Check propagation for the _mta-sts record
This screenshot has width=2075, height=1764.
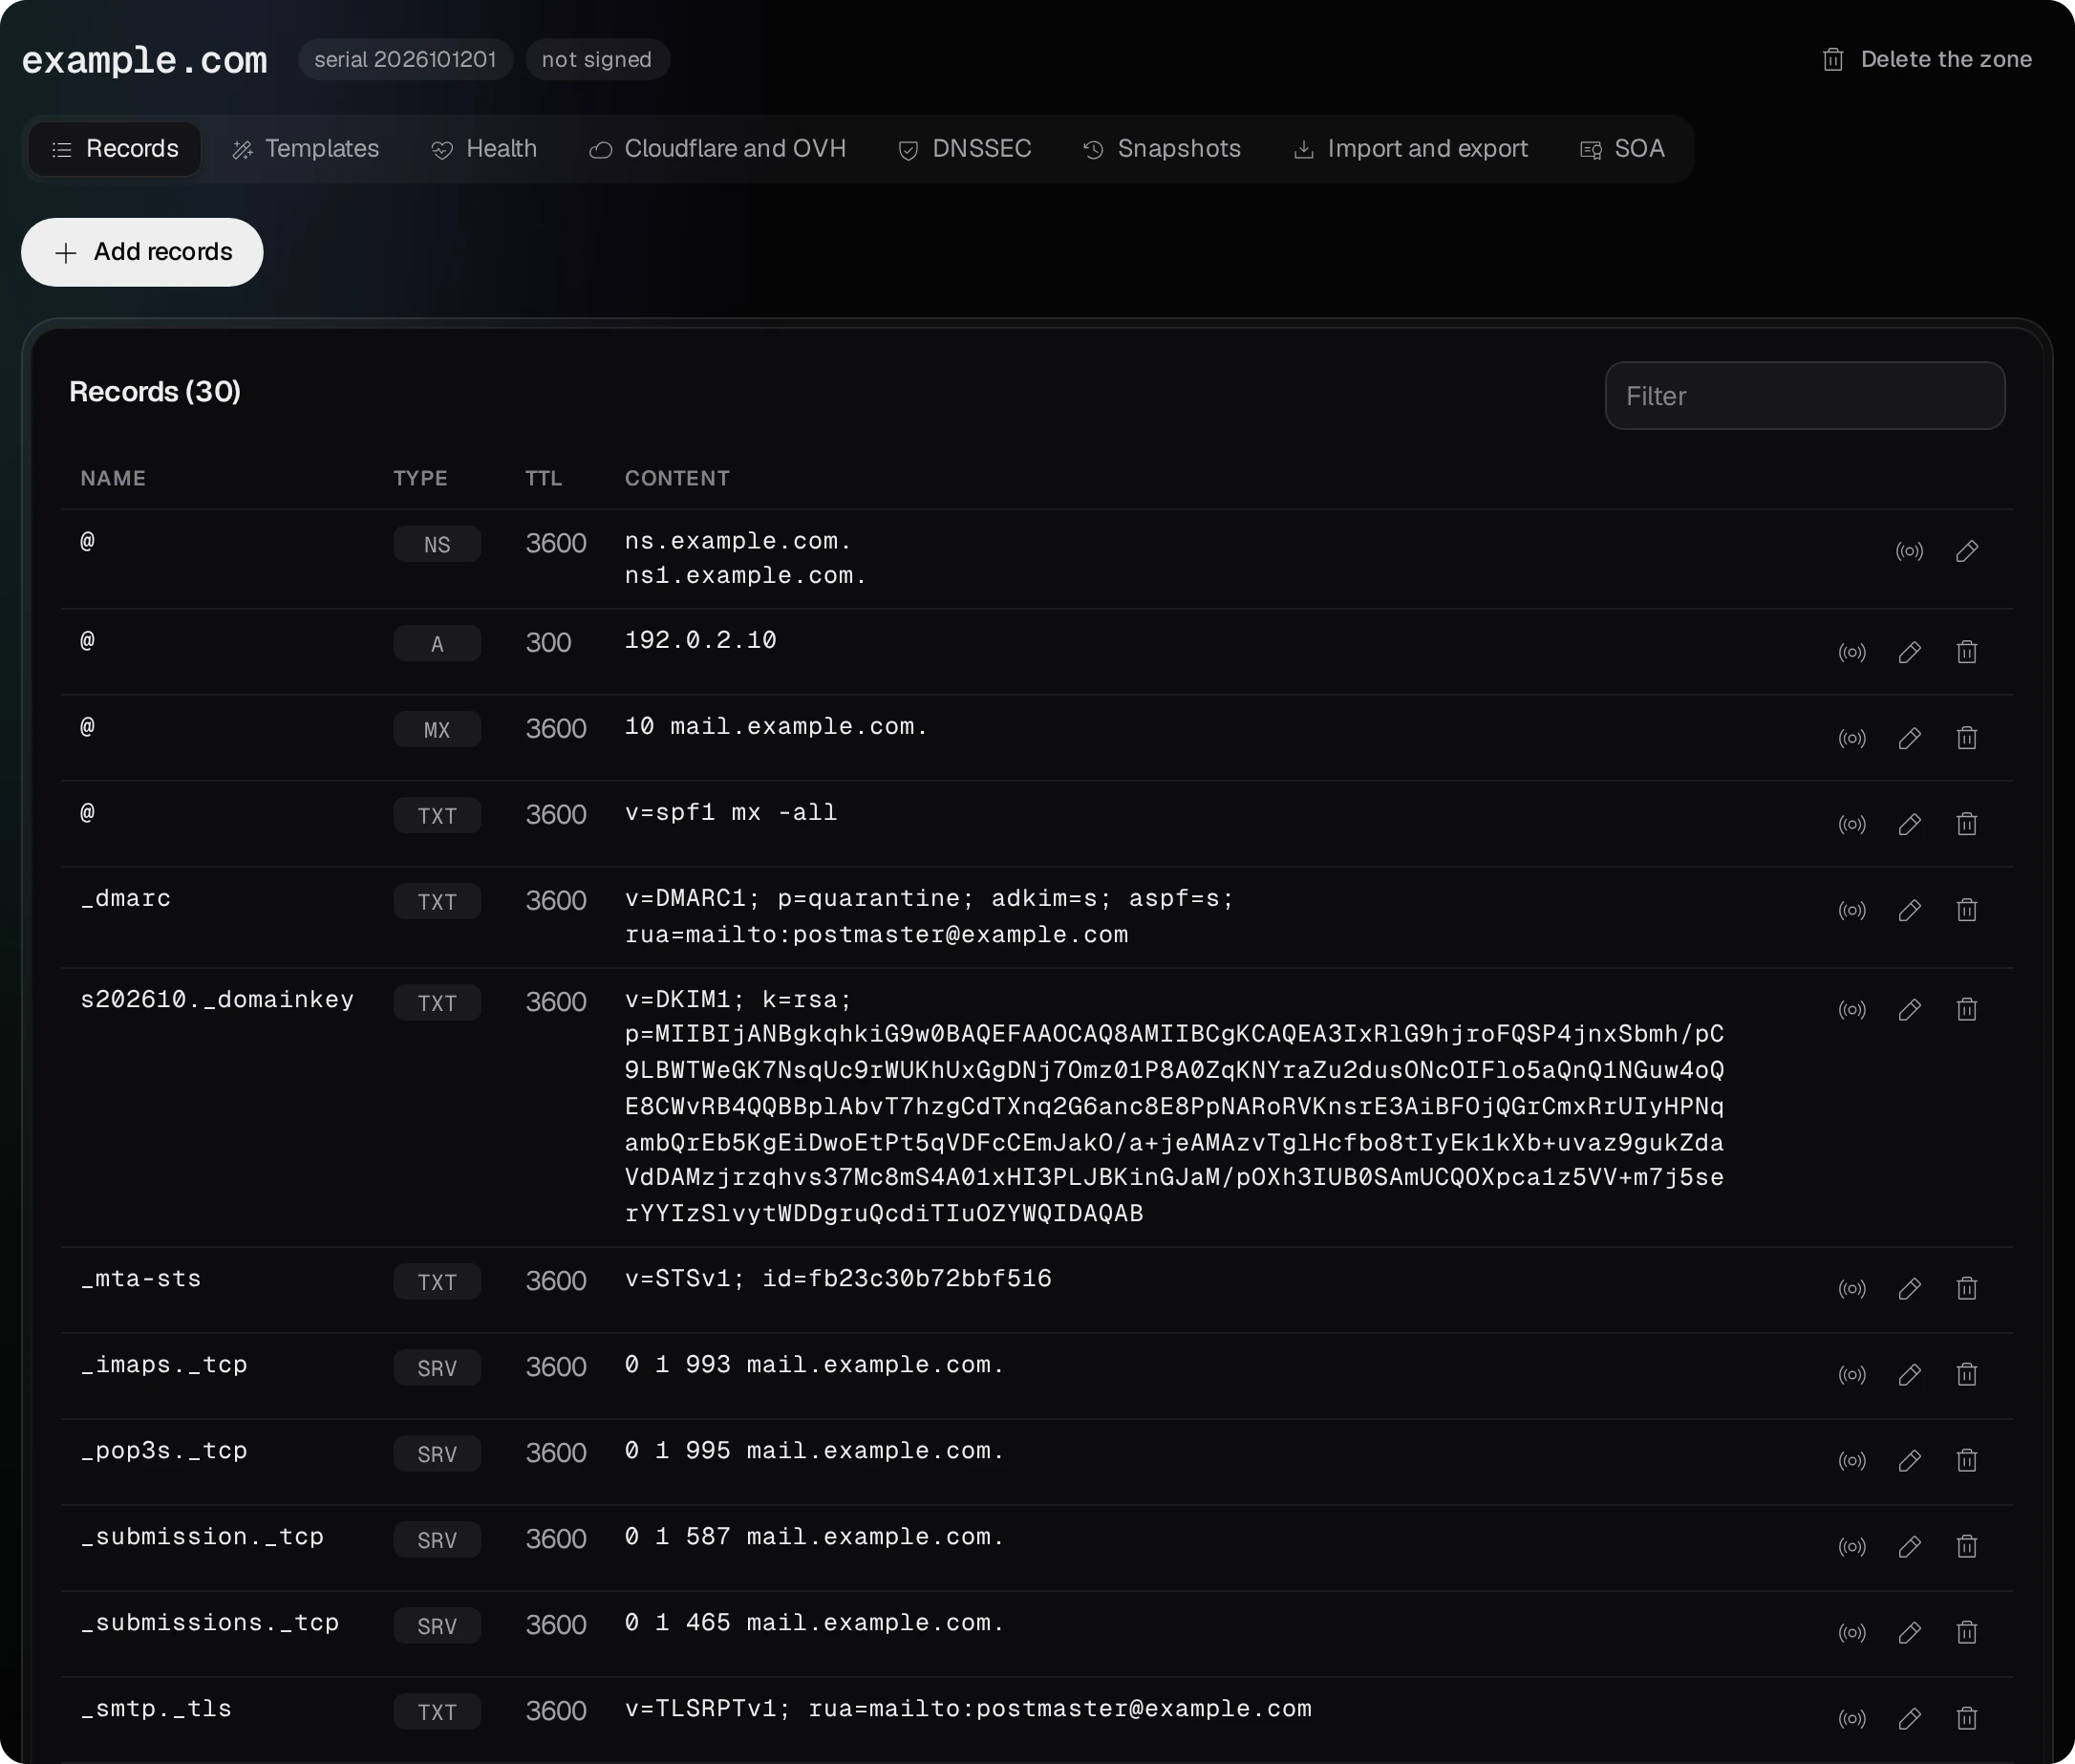[1852, 1288]
